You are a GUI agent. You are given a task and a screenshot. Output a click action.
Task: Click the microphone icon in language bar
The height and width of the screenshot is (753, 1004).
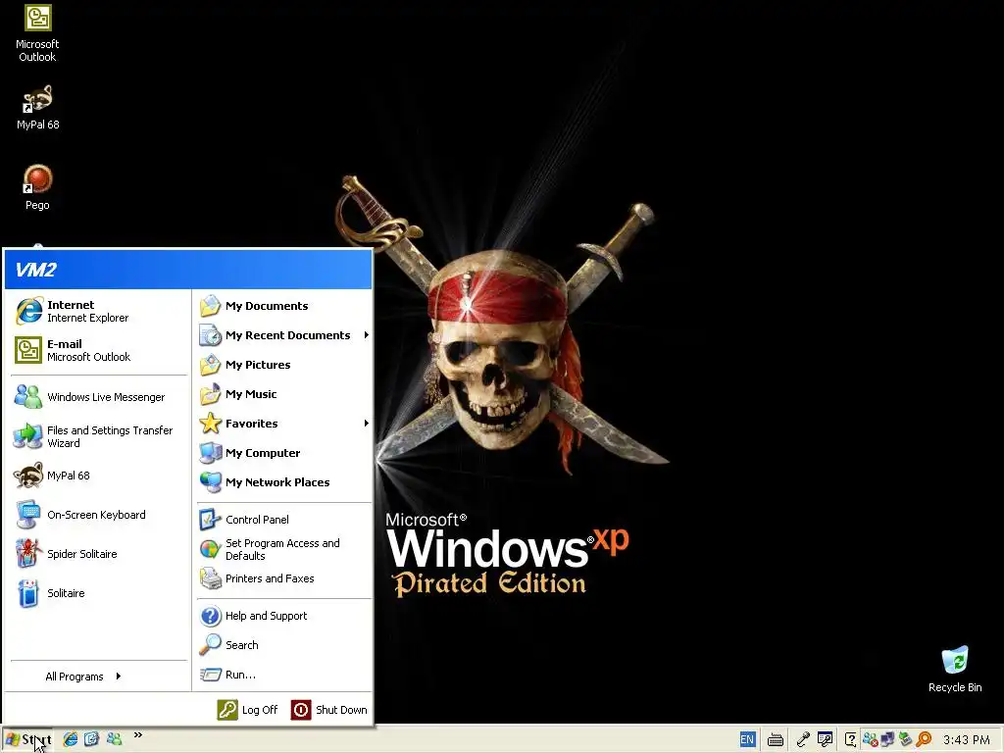802,740
